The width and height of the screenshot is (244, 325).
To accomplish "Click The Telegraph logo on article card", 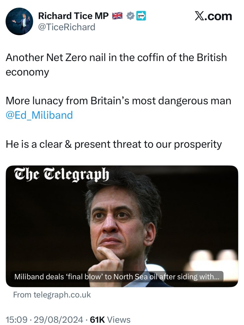I will coord(62,174).
